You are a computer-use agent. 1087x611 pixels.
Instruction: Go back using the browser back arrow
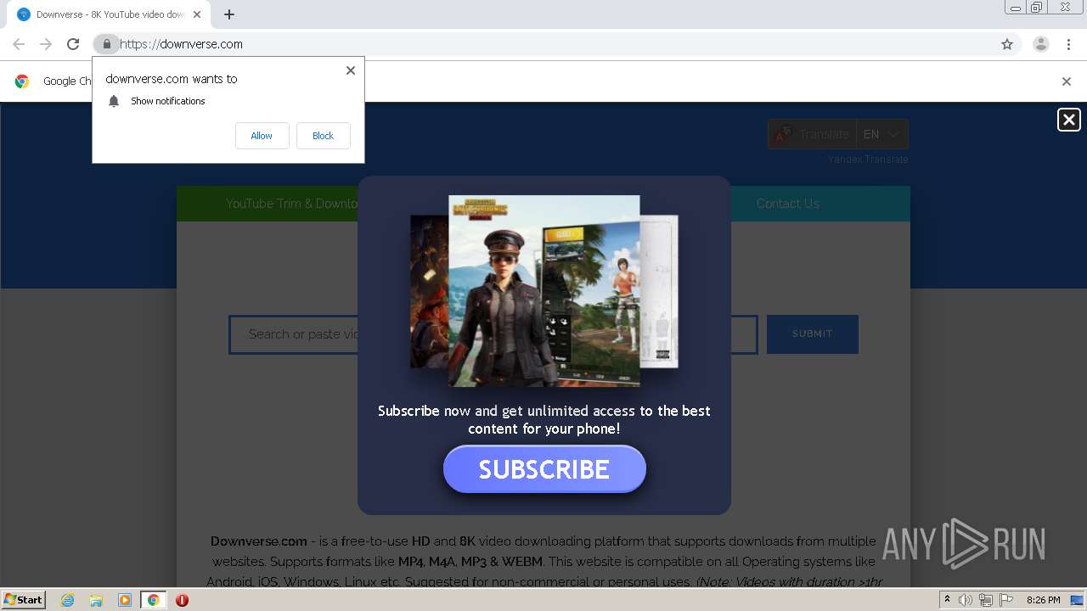[x=19, y=44]
